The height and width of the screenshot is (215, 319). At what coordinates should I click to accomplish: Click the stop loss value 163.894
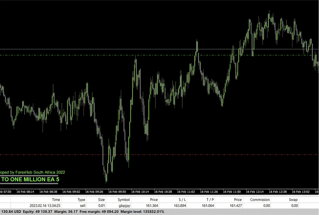[x=180, y=205]
